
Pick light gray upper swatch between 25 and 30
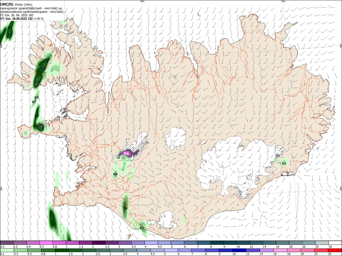click(x=322, y=243)
